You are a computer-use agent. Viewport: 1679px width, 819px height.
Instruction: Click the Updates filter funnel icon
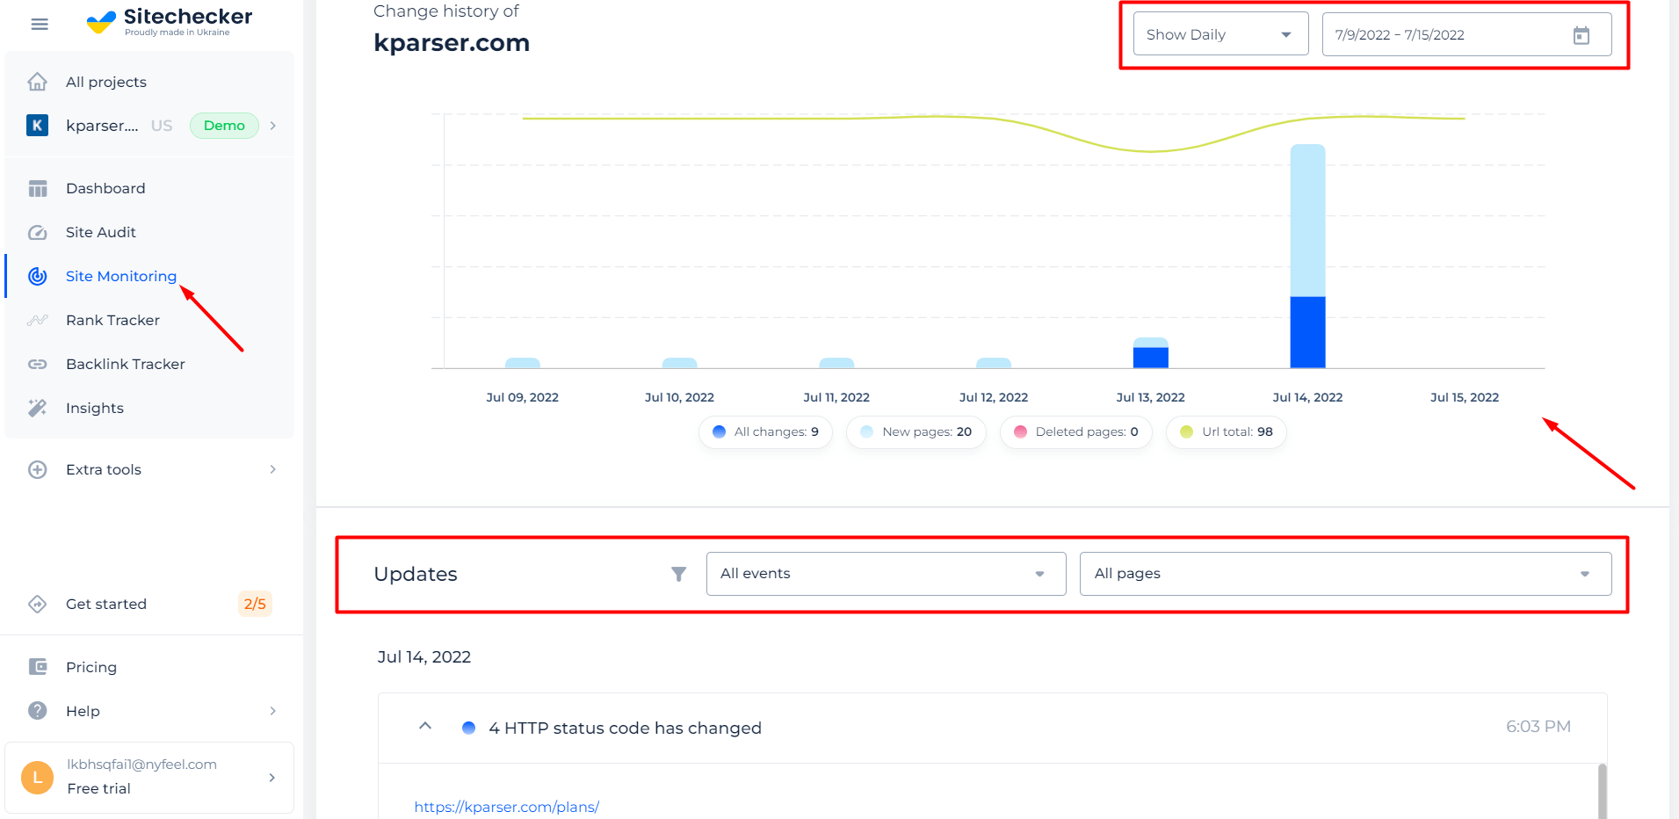678,574
